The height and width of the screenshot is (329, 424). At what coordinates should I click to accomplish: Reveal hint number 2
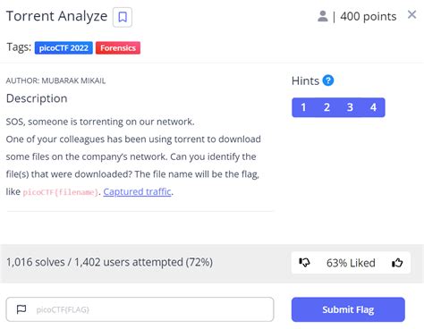326,107
